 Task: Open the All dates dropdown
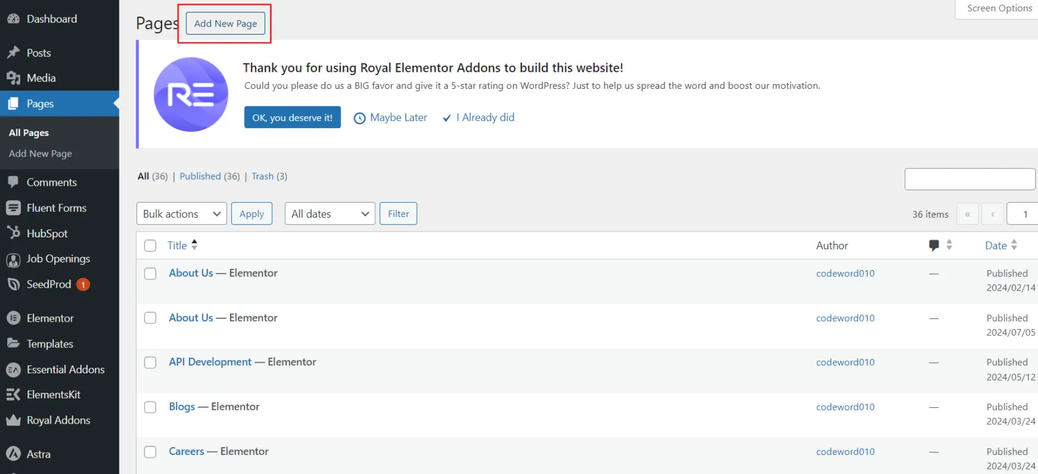pos(330,214)
